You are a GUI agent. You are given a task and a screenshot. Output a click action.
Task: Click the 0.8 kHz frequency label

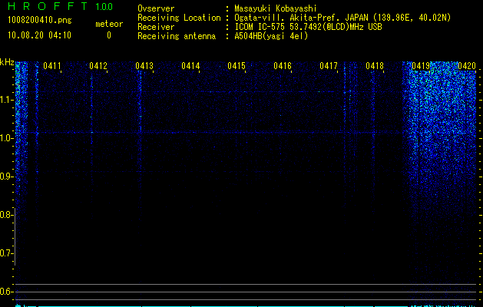(6, 215)
